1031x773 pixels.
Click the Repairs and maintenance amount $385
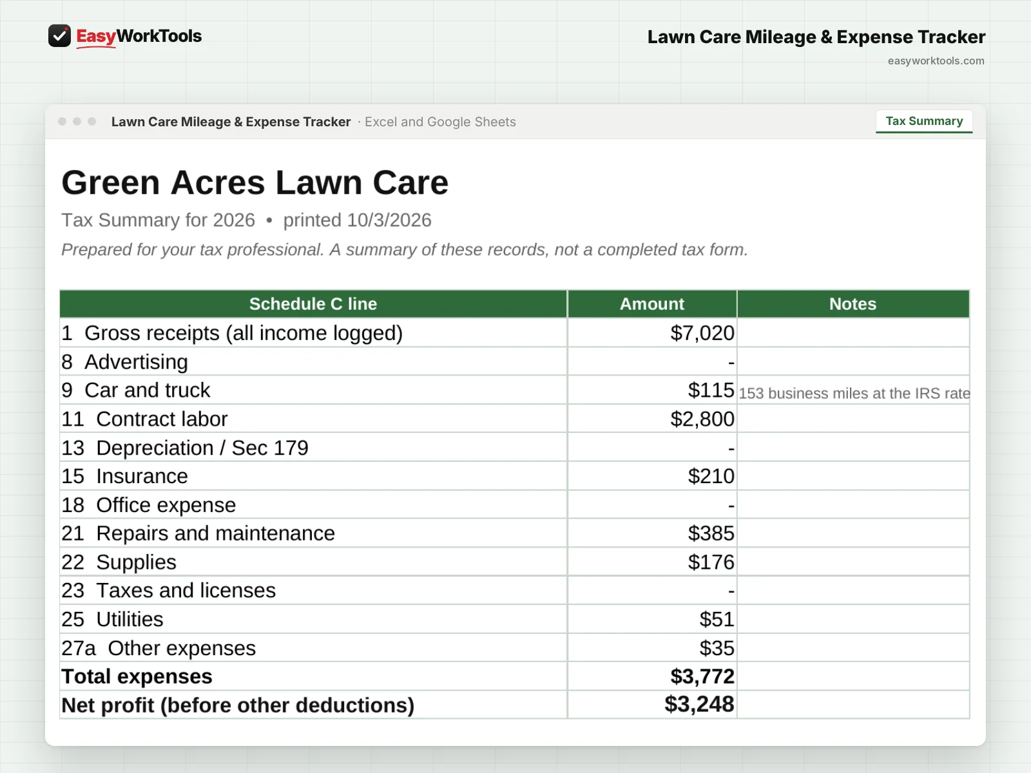(711, 533)
